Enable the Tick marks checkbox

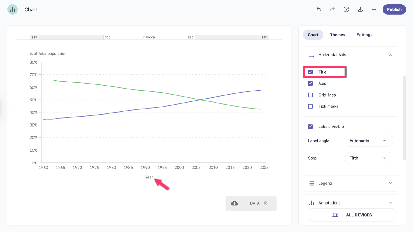[310, 106]
